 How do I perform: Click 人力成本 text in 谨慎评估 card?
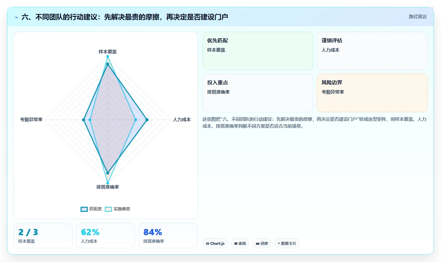330,50
